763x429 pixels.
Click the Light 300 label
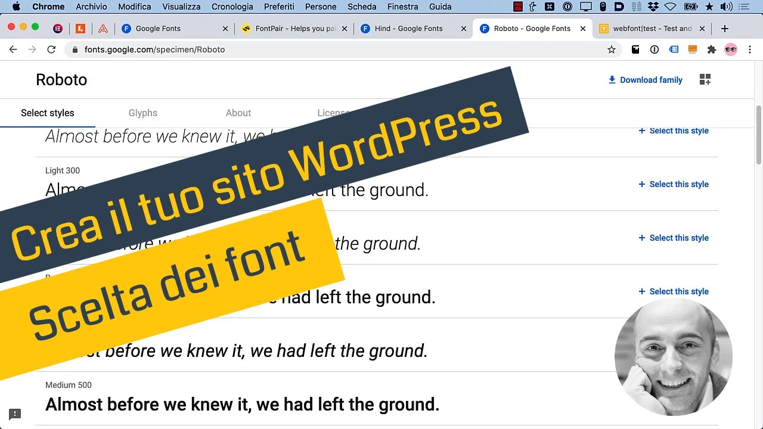point(63,170)
